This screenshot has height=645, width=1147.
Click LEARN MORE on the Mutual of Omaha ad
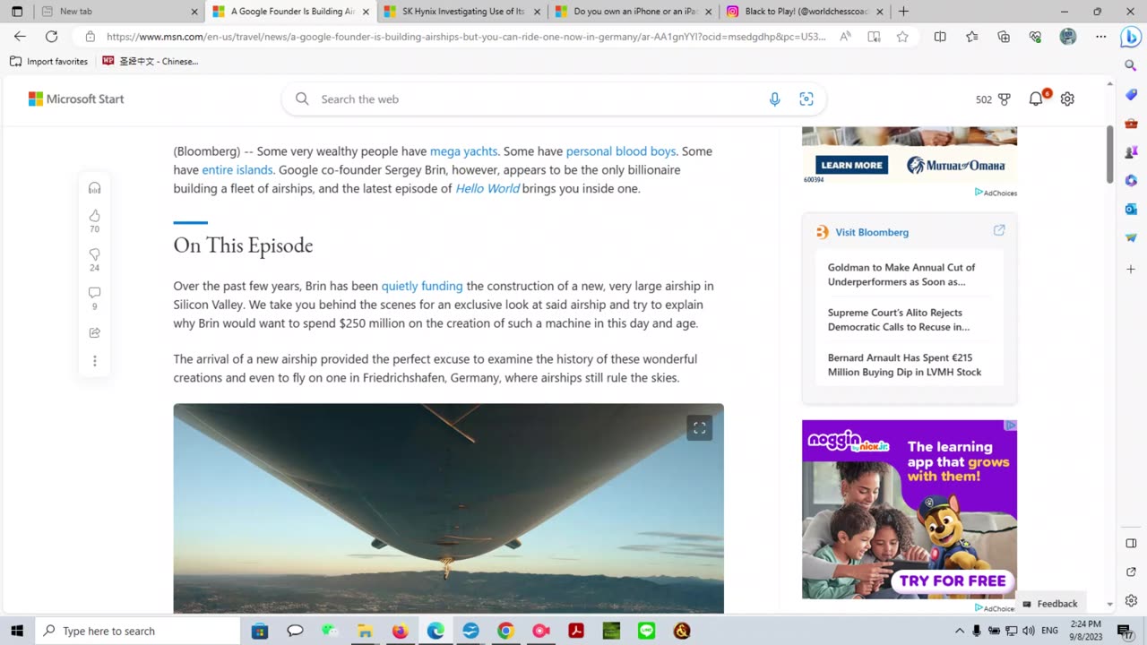tap(851, 165)
